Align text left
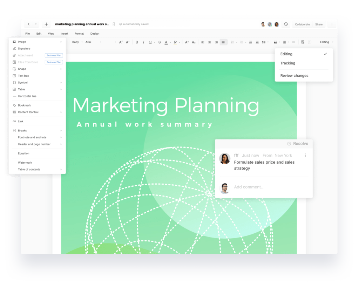Image resolution: width=359 pixels, height=288 pixels. (203, 42)
